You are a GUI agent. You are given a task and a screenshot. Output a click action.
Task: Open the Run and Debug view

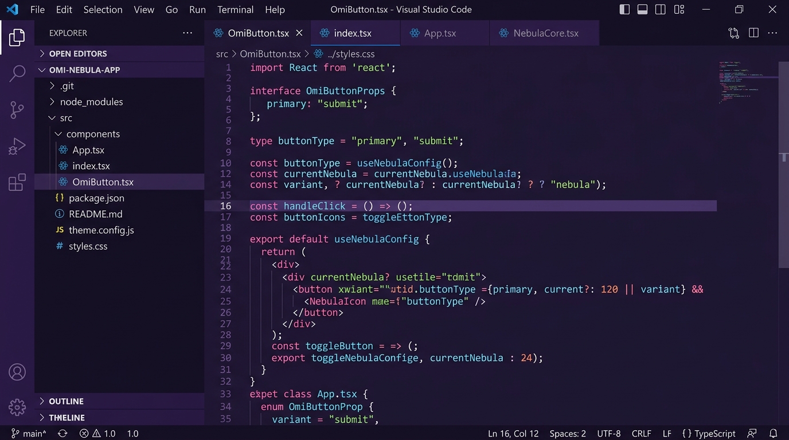[x=17, y=147]
